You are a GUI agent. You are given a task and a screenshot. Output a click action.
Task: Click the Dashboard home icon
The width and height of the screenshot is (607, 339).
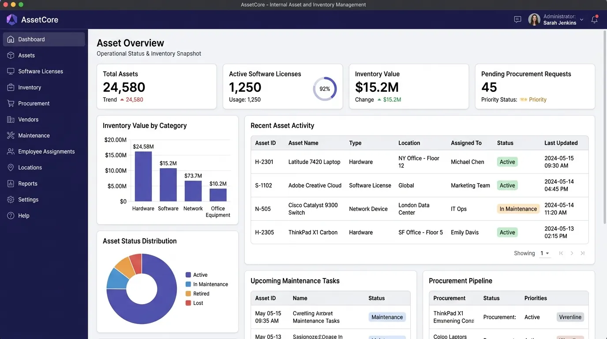click(x=11, y=39)
